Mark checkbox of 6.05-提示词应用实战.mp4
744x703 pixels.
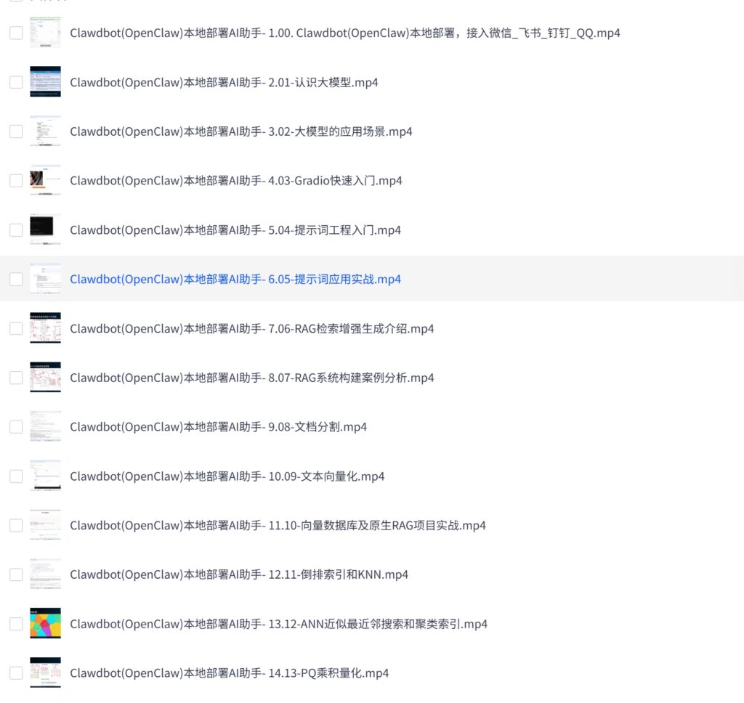[x=16, y=279]
